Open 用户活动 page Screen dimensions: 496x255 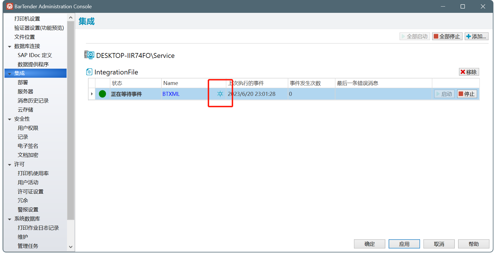pyautogui.click(x=28, y=182)
